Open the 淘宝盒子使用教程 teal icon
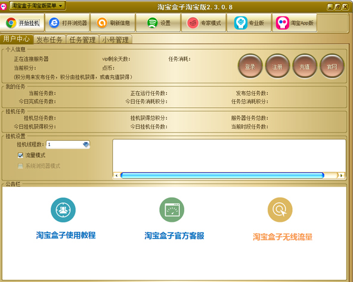Viewport: 353px width, 282px height. [x=63, y=210]
